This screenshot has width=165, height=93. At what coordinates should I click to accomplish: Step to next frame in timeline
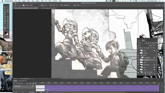22,84
